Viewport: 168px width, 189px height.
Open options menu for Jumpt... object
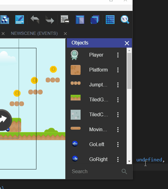click(x=118, y=85)
